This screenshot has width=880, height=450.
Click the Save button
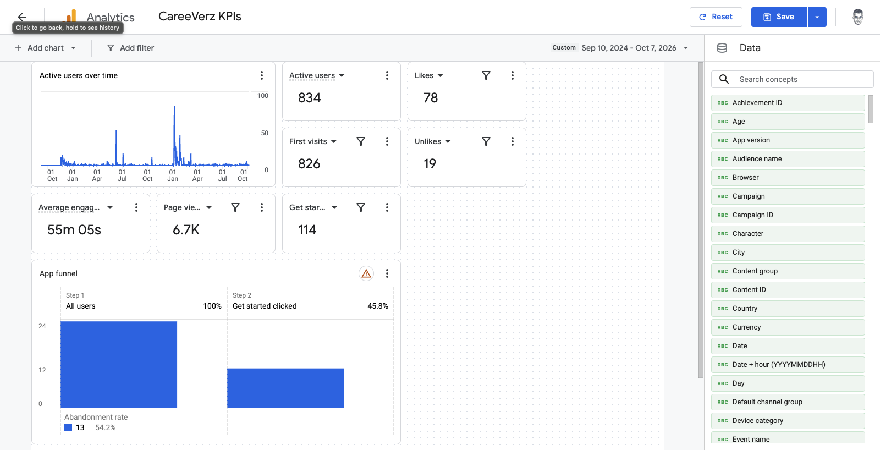pyautogui.click(x=779, y=17)
